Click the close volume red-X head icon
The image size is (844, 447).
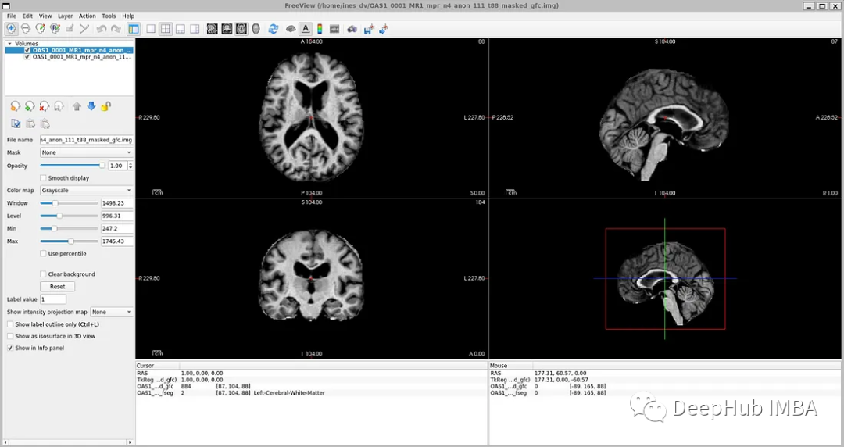[x=44, y=106]
